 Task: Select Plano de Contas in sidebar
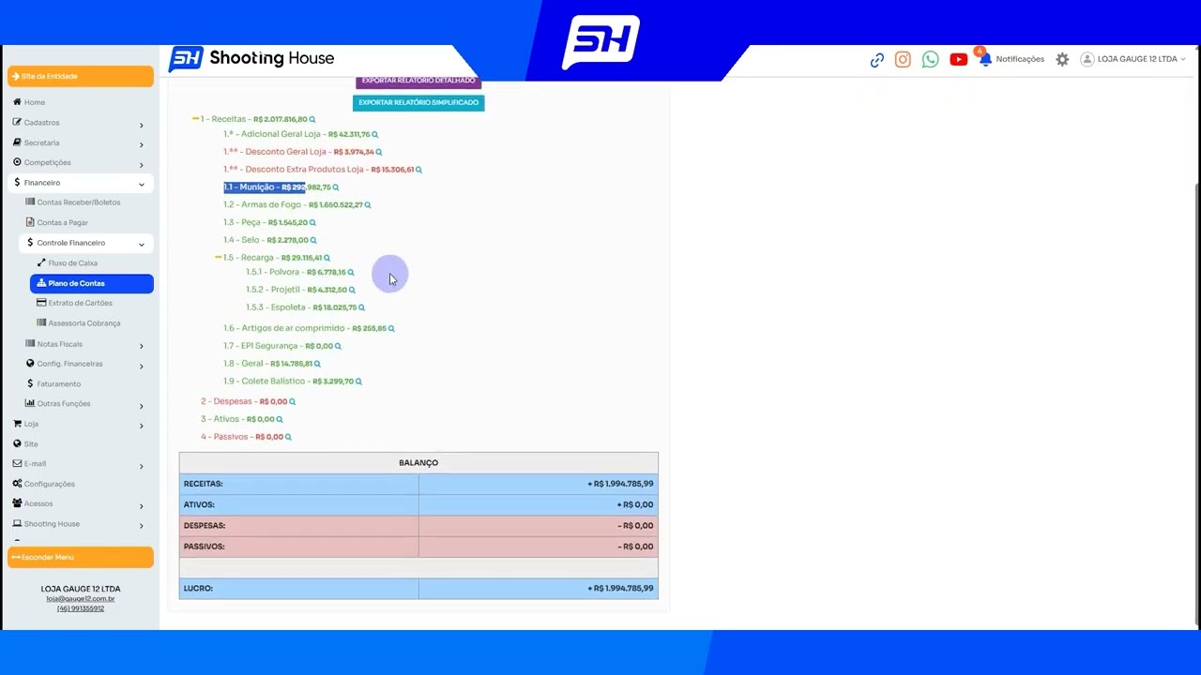tap(92, 283)
